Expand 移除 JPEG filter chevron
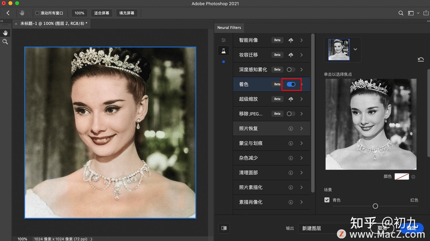Image resolution: width=430 pixels, height=241 pixels. click(301, 114)
